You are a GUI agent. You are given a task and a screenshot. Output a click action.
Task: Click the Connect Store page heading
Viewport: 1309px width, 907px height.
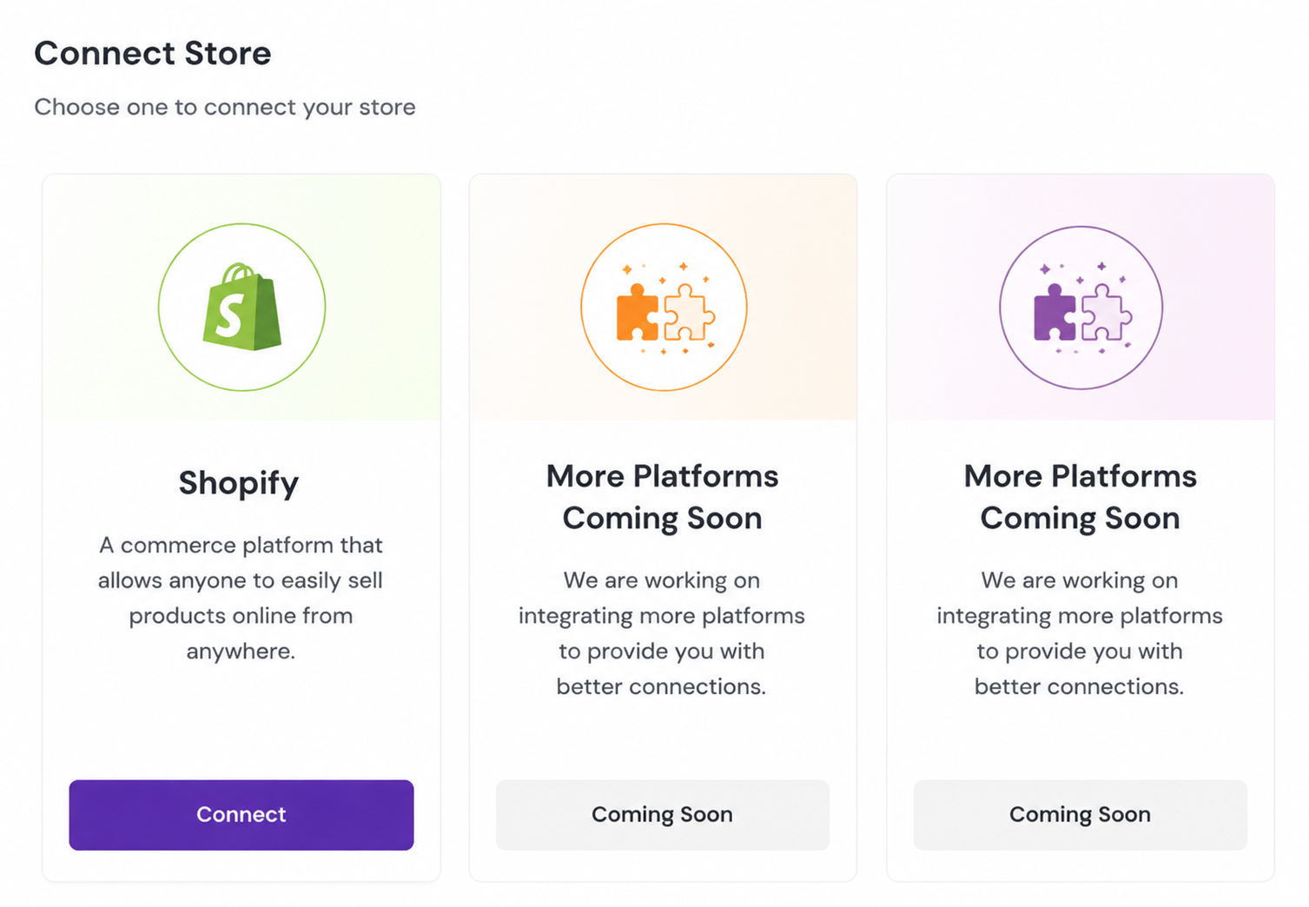(x=153, y=54)
